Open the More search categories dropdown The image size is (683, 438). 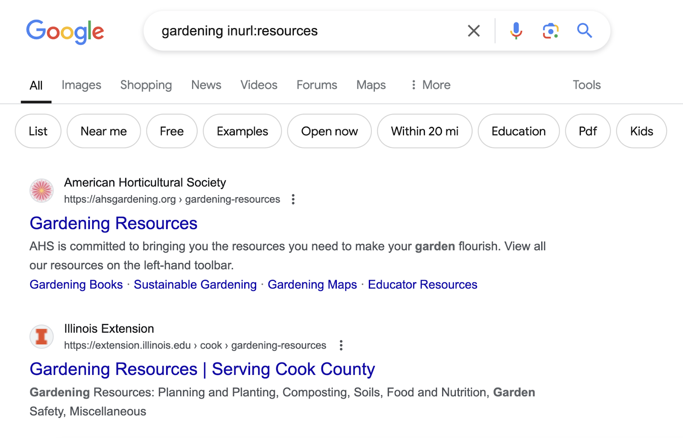(x=430, y=85)
